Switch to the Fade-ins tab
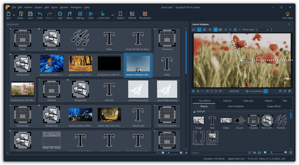The width and height of the screenshot is (299, 165). tap(227, 101)
